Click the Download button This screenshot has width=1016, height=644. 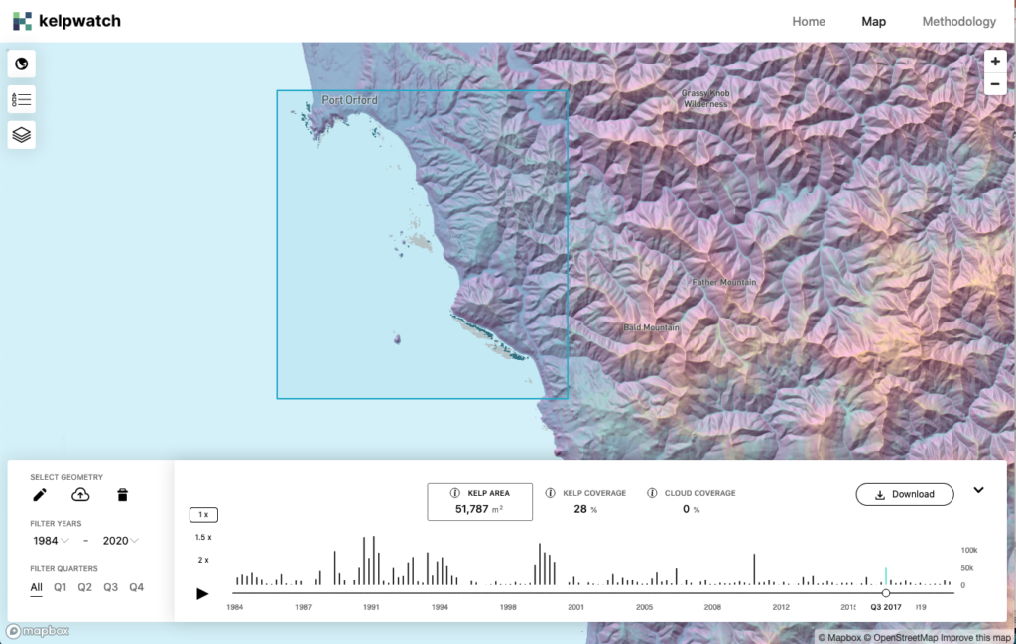tap(904, 494)
